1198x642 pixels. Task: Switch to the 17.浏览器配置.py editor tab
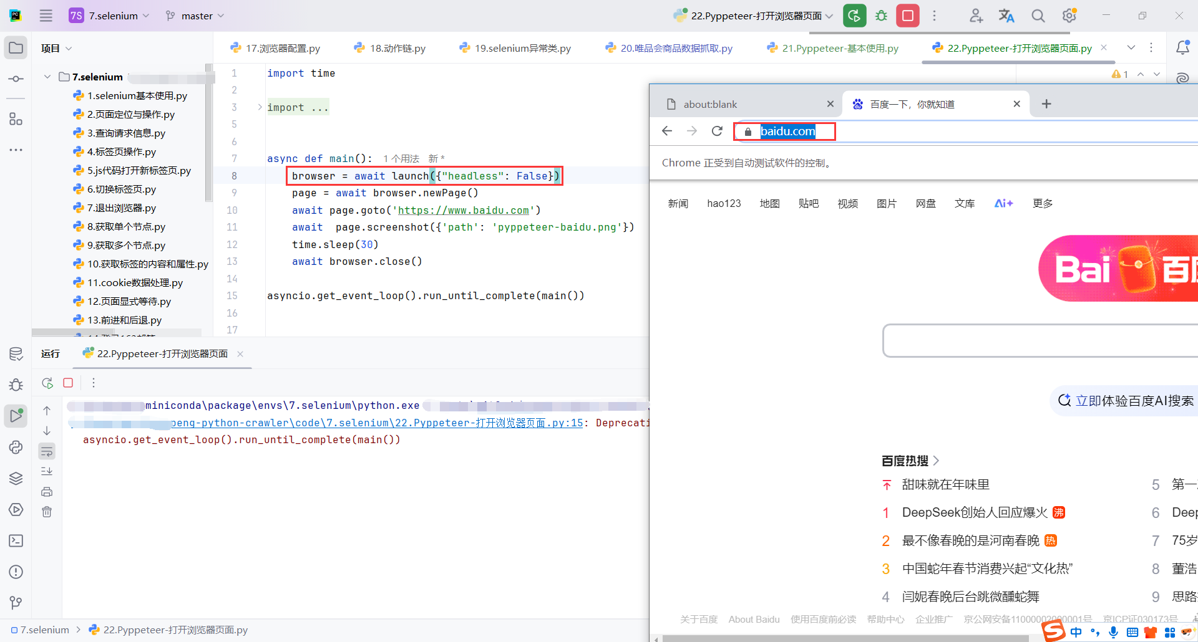tap(275, 48)
